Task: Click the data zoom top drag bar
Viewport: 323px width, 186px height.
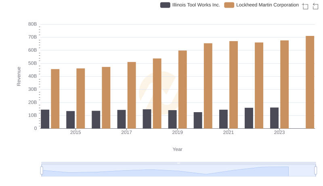Action: point(178,163)
